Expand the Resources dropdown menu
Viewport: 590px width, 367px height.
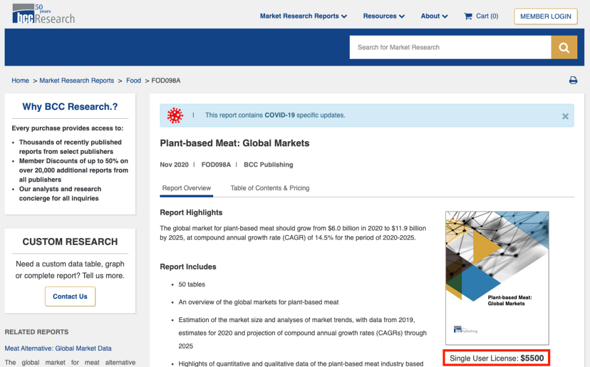pos(384,16)
